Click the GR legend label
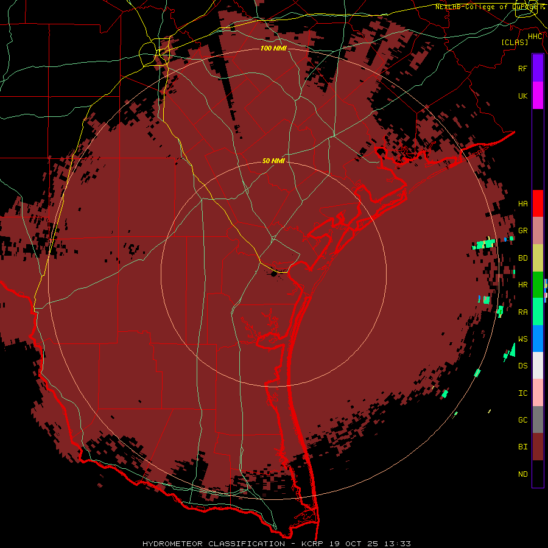This screenshot has width=548, height=548. (522, 231)
